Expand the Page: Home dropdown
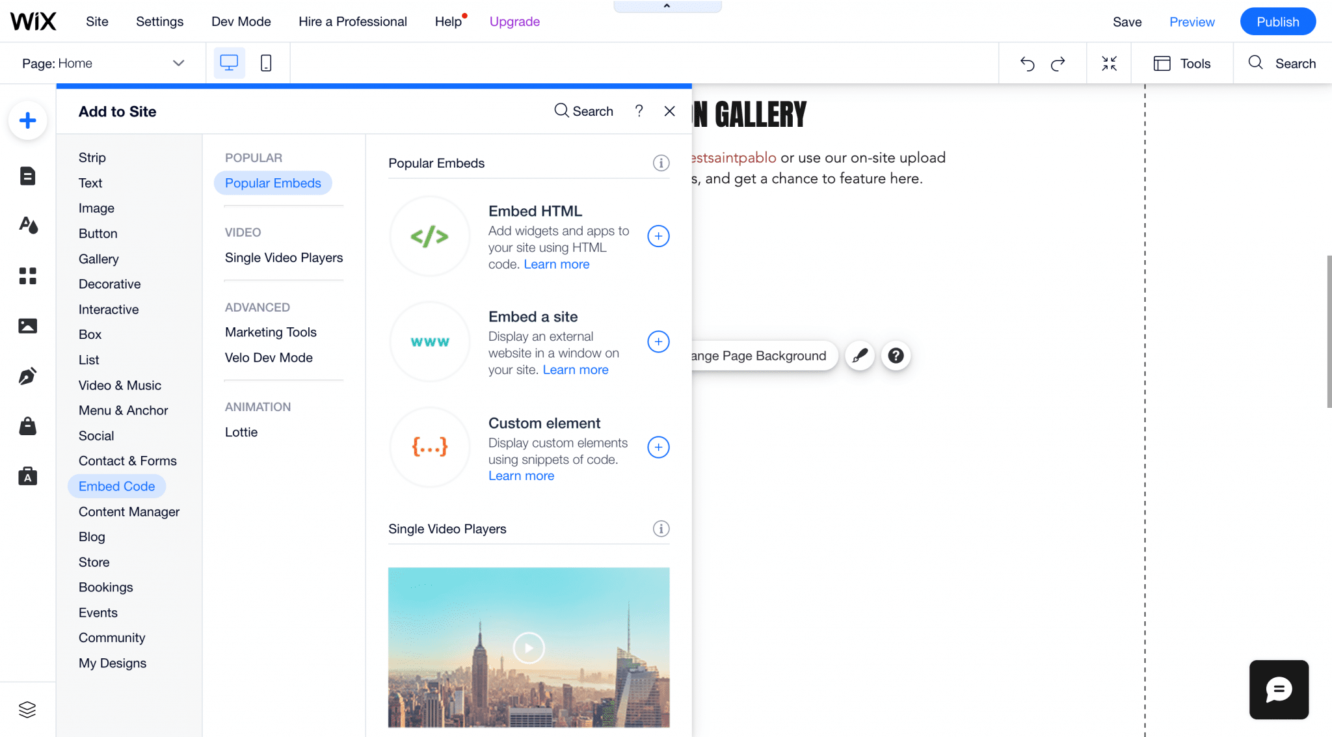Viewport: 1332px width, 737px height. click(x=178, y=63)
